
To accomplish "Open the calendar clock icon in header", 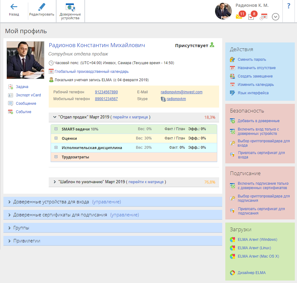I will click(263, 17).
